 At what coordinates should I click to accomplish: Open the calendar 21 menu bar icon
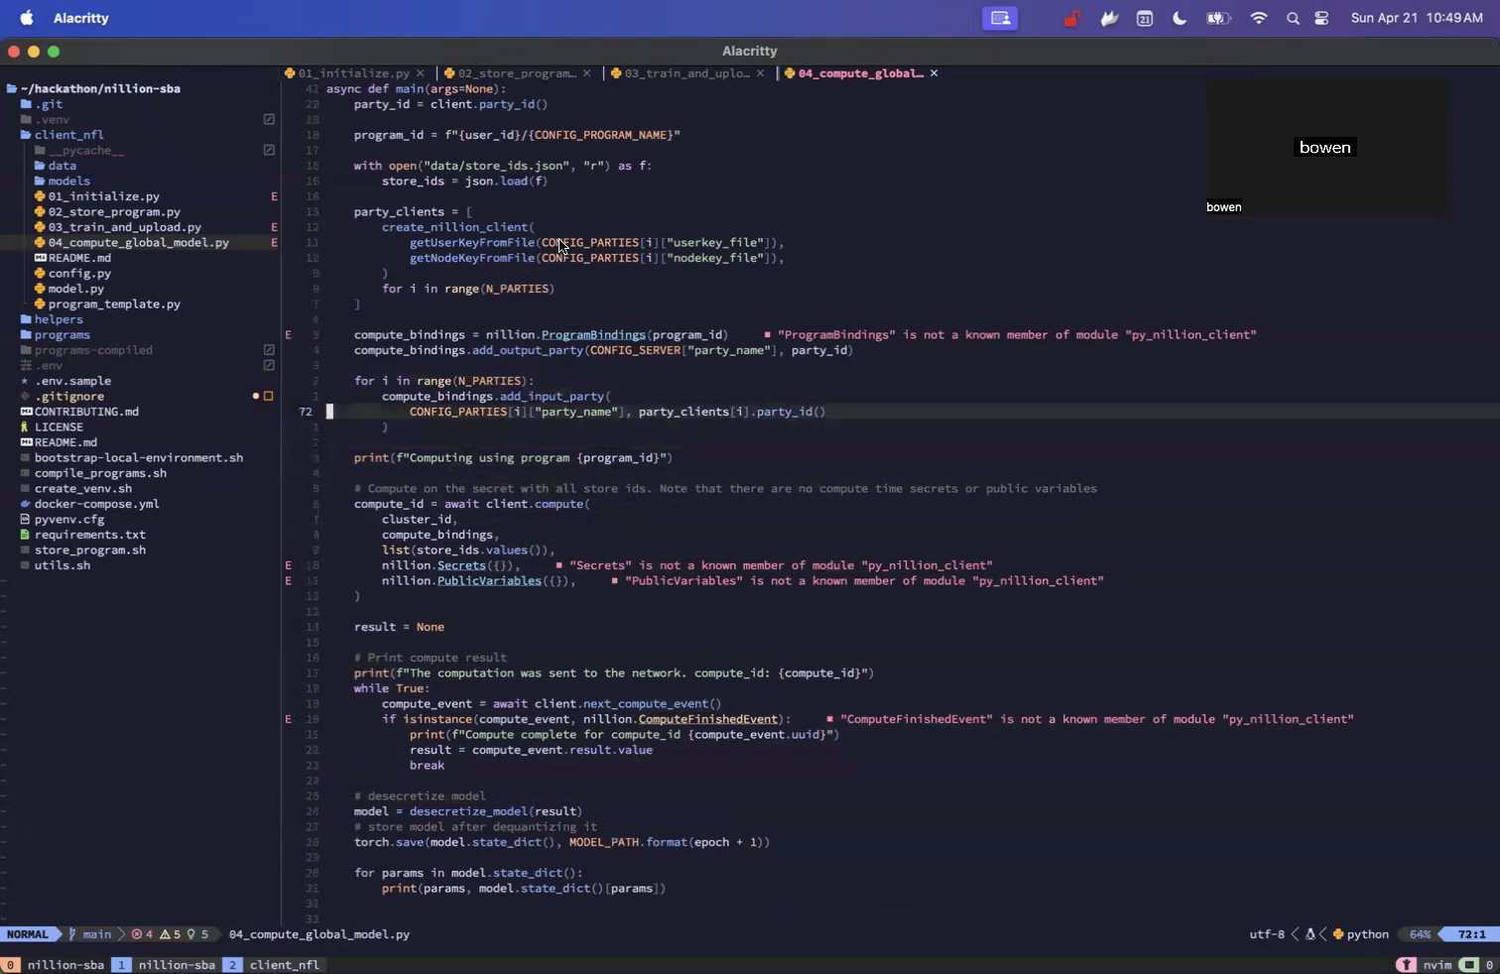coord(1145,18)
